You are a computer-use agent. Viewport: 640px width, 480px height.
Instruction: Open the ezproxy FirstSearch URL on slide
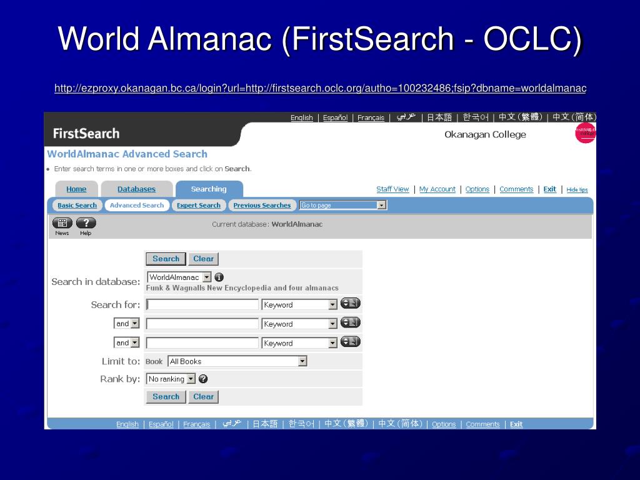pos(321,88)
